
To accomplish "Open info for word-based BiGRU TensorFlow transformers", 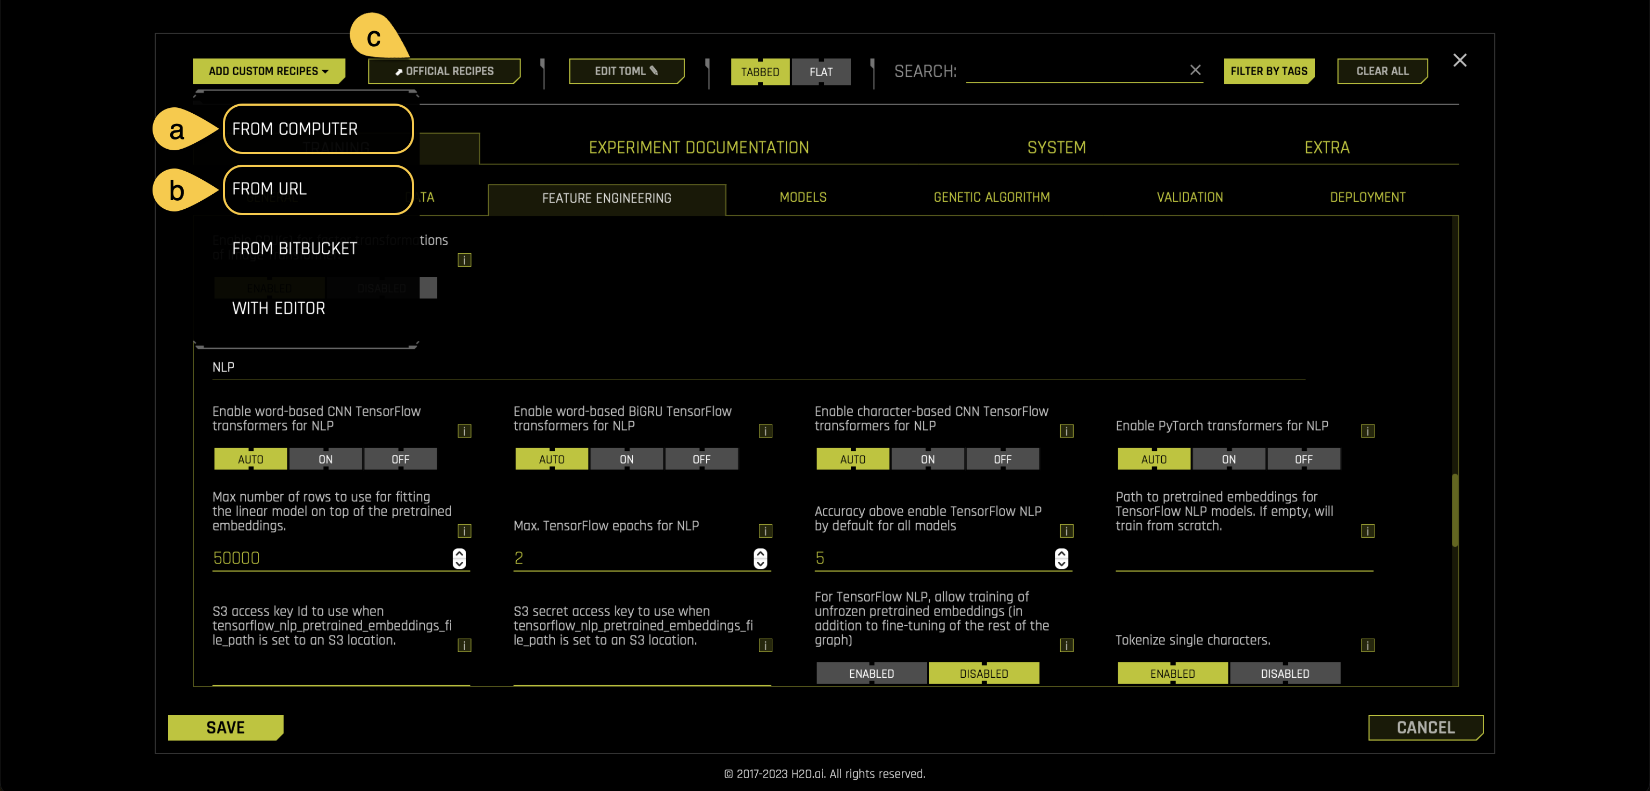I will click(x=765, y=431).
